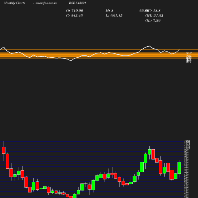Click the open value "O: 710.00"
This screenshot has width=198, height=198.
[74, 11]
